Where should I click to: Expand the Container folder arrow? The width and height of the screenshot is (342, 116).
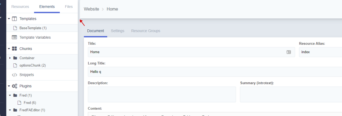click(10, 58)
